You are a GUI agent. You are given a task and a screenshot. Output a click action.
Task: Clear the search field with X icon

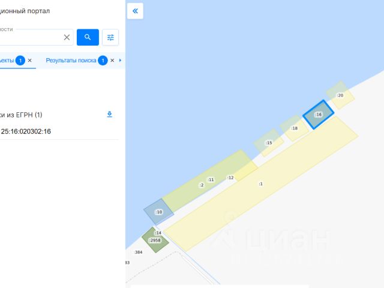coord(67,37)
